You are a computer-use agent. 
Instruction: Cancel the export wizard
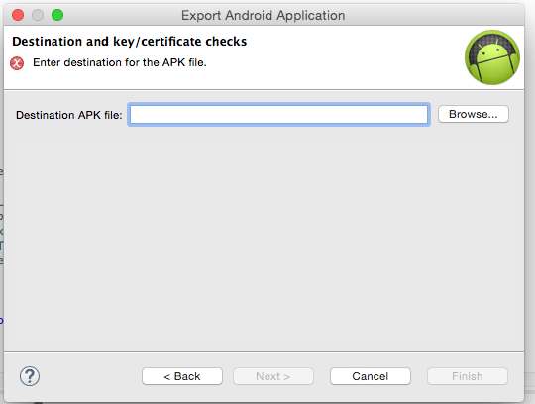point(371,376)
